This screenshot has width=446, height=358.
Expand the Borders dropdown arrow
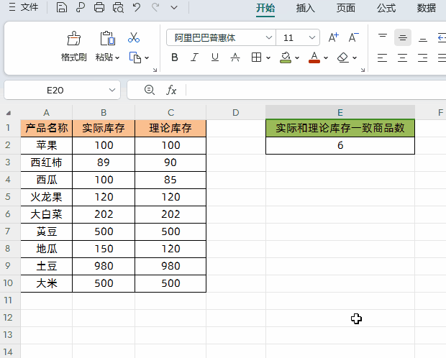click(x=268, y=58)
